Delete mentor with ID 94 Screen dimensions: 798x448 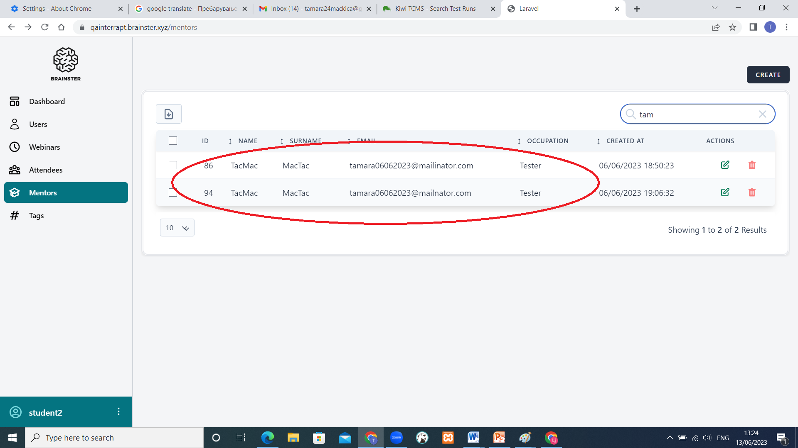pos(752,192)
